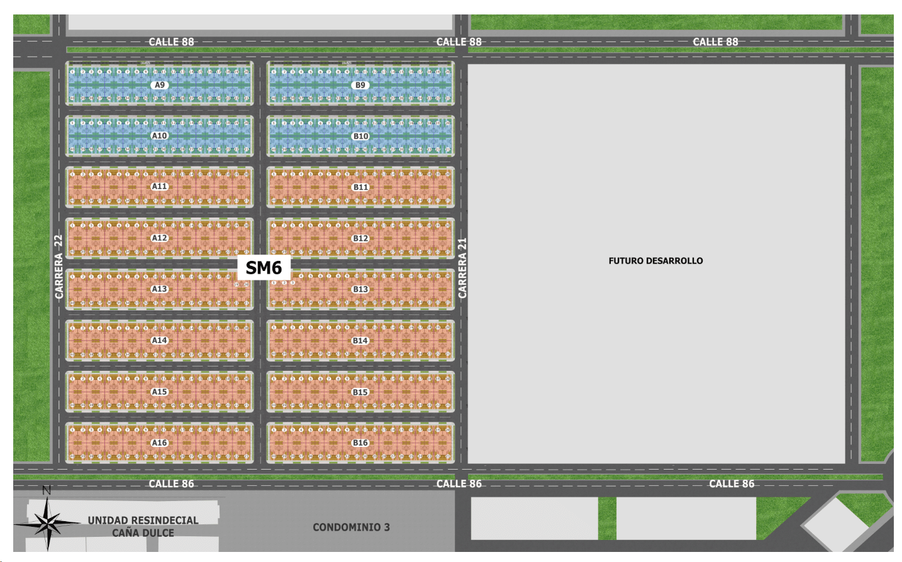Select the CONDOMINIO 3 label
The image size is (902, 562).
[351, 527]
